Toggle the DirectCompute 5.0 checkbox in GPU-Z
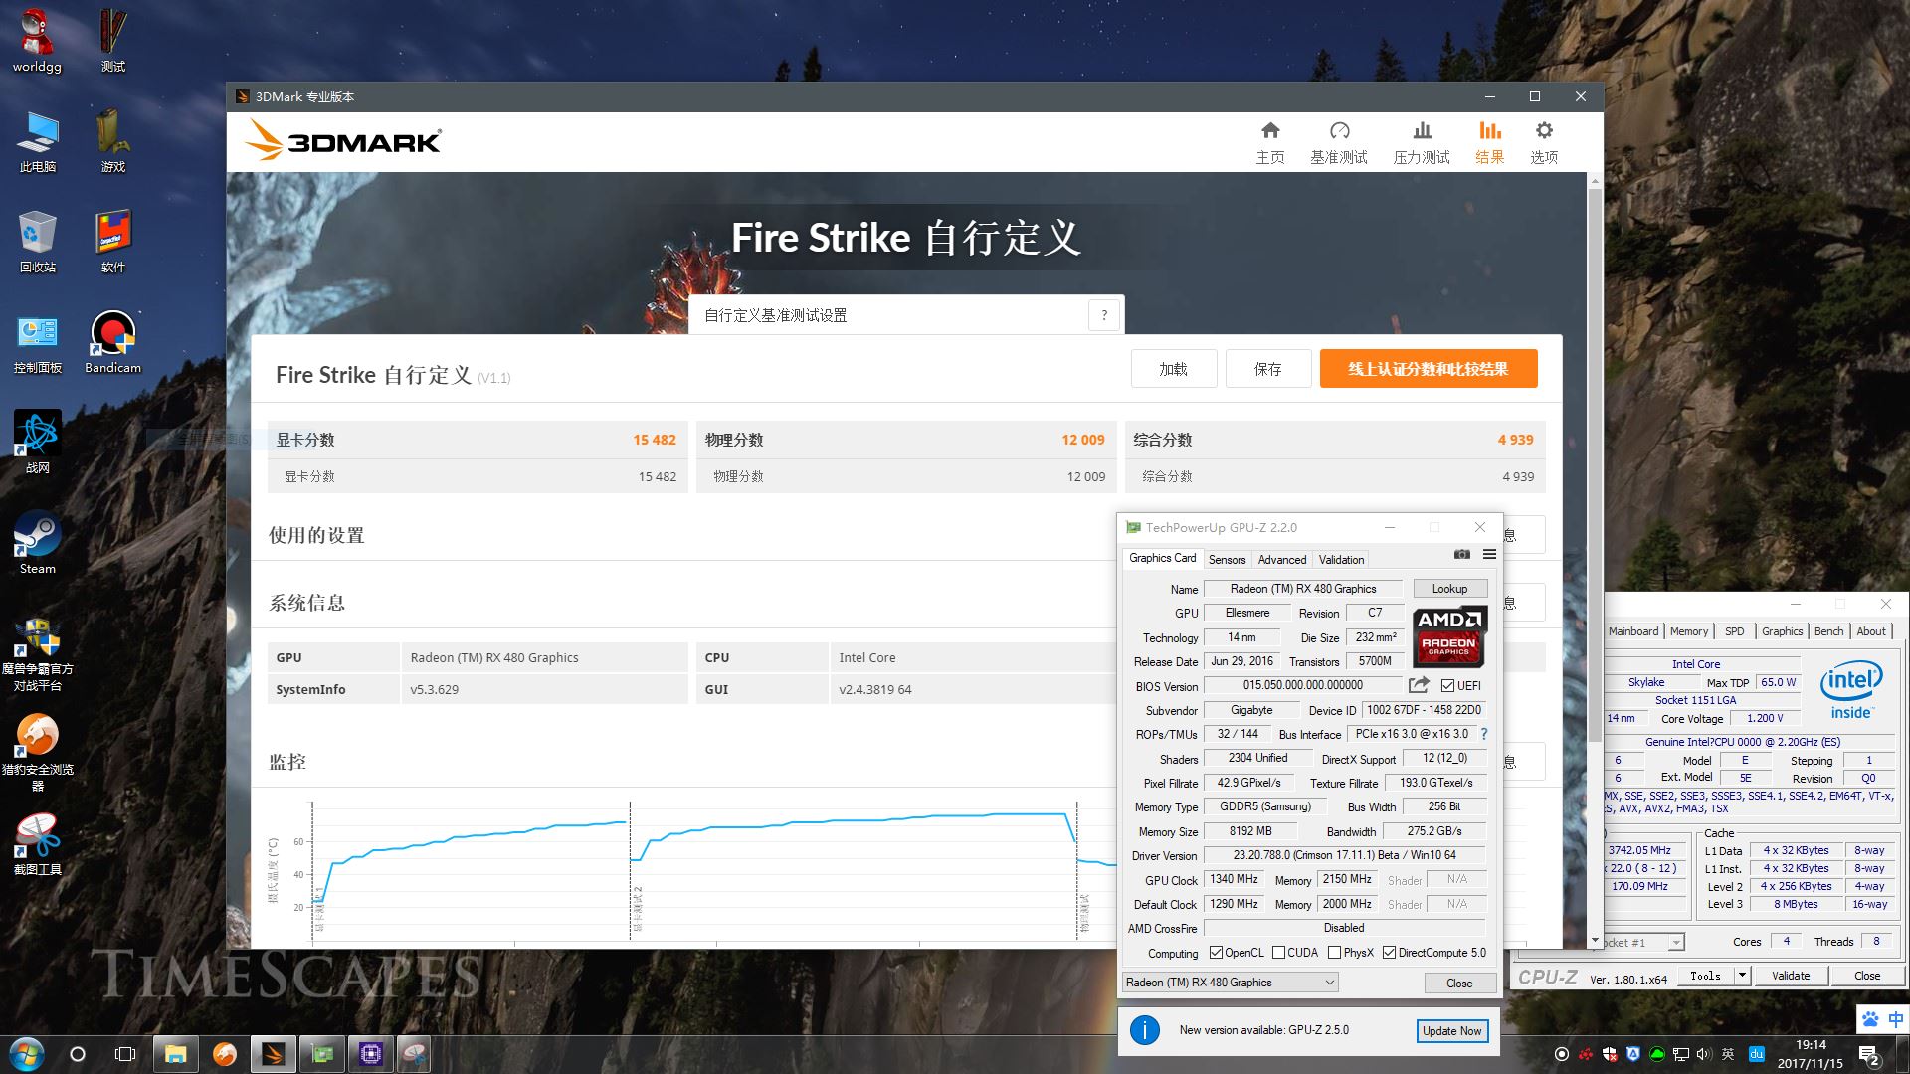 (x=1389, y=953)
